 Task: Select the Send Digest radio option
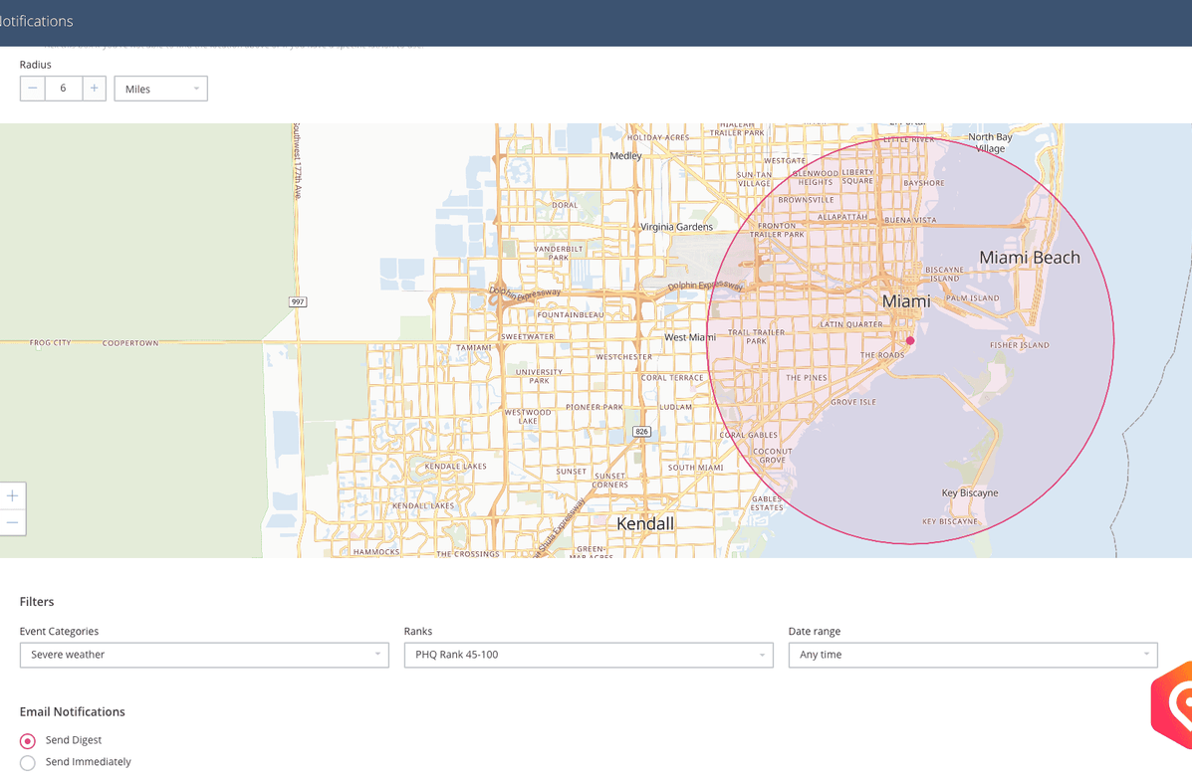tap(28, 741)
